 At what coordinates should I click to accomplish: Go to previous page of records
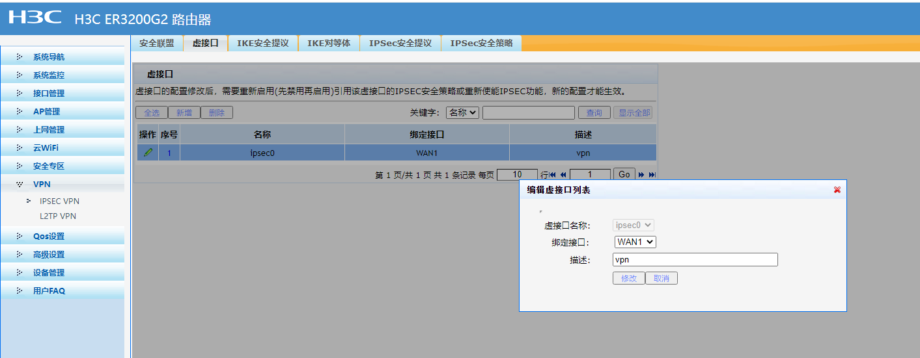click(x=563, y=175)
